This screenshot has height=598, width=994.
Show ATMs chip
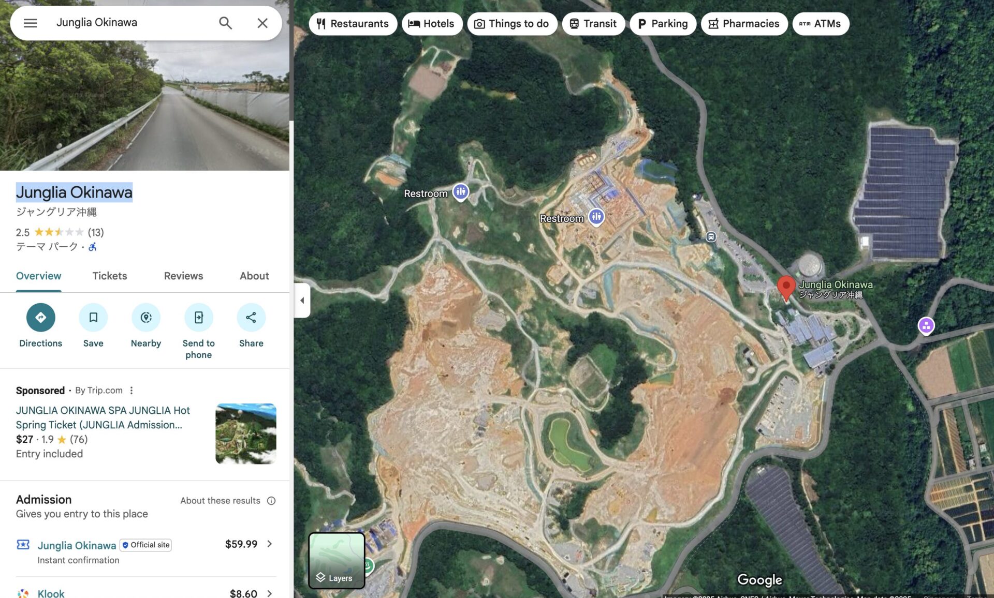click(821, 24)
